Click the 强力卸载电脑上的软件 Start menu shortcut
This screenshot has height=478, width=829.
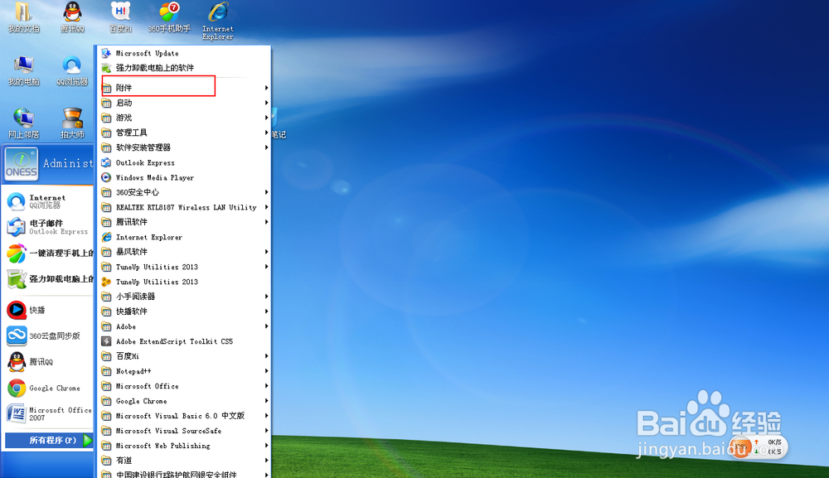pyautogui.click(x=49, y=279)
